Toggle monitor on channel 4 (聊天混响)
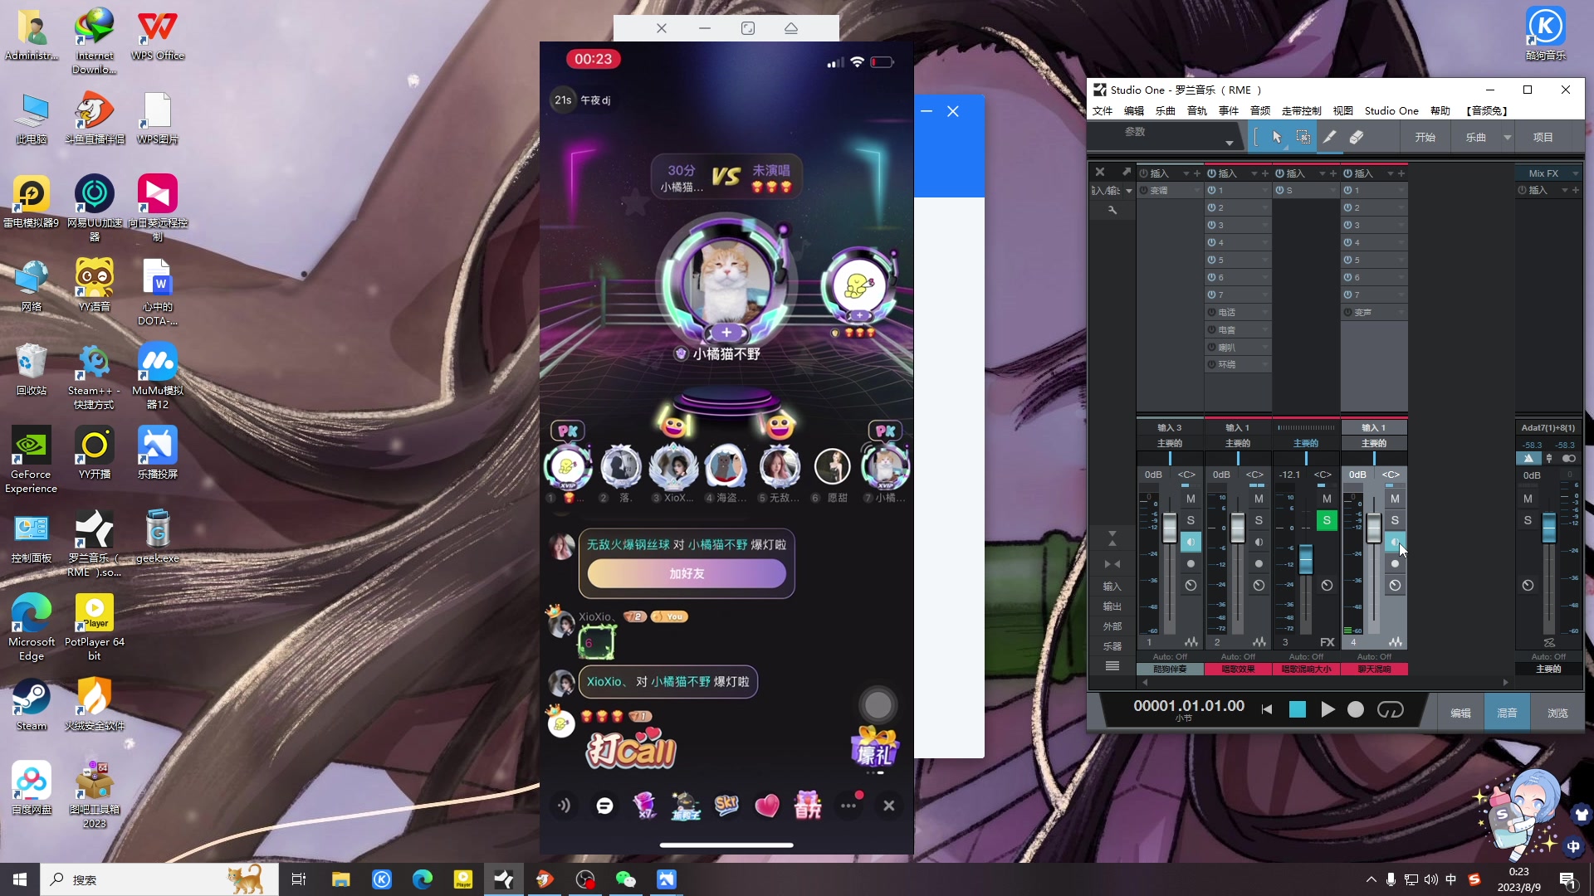Screen dimensions: 1594x896 [x=1395, y=542]
